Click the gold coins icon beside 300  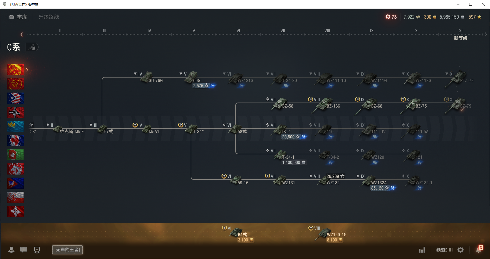tap(435, 17)
